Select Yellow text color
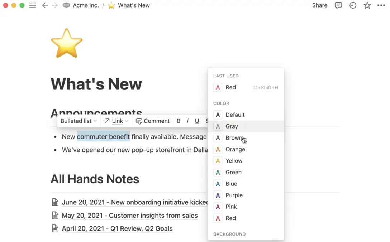 click(x=246, y=161)
